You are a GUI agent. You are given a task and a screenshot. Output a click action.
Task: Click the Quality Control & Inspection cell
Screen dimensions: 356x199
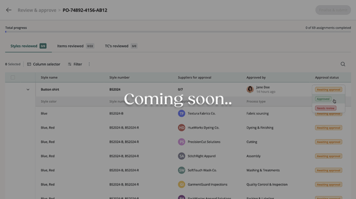[267, 185]
